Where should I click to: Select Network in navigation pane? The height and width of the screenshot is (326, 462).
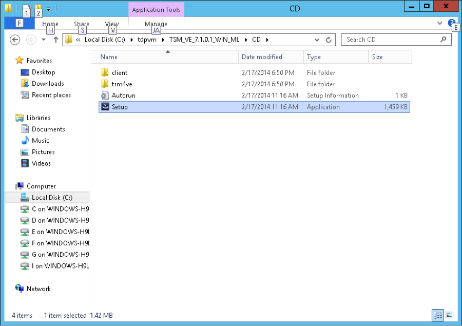tap(38, 289)
